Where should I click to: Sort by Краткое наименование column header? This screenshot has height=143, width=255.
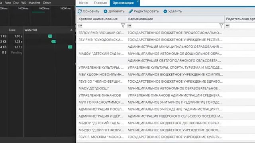pos(102,19)
